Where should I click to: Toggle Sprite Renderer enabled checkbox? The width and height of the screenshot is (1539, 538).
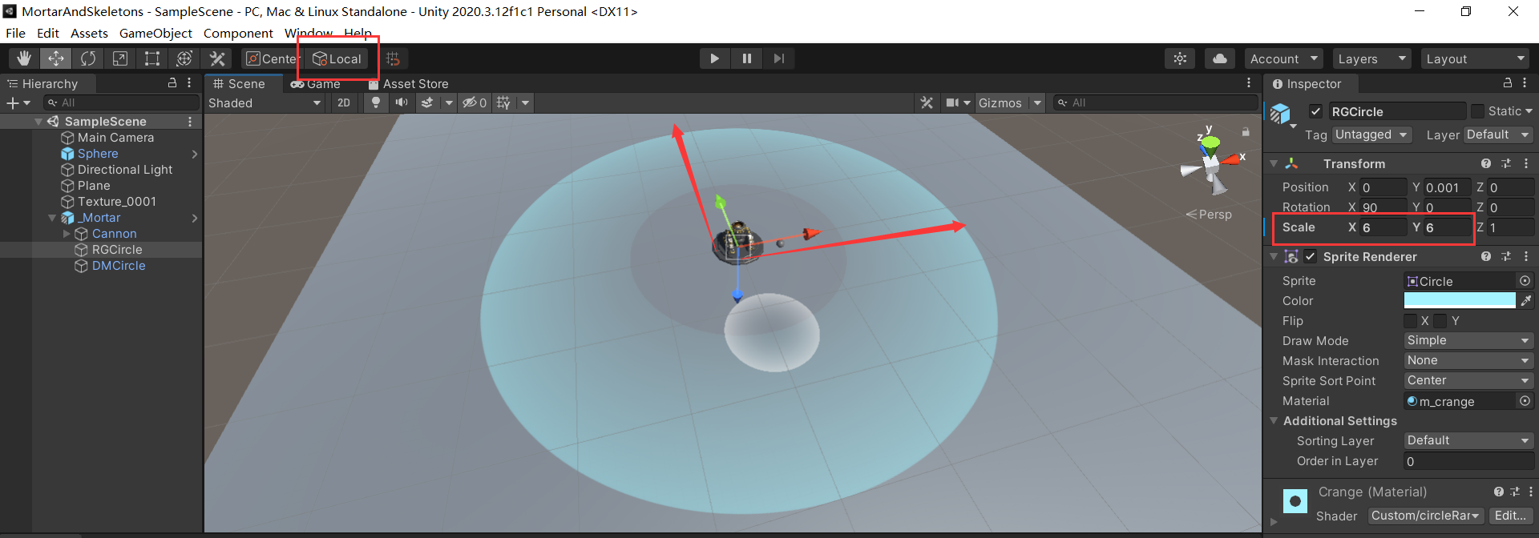coord(1310,256)
